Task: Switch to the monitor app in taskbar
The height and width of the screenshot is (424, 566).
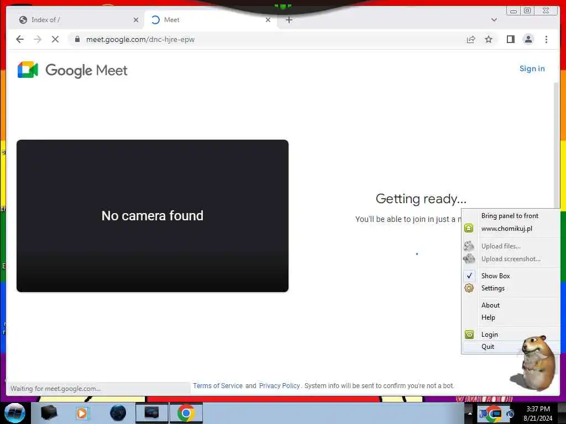Action: [151, 413]
